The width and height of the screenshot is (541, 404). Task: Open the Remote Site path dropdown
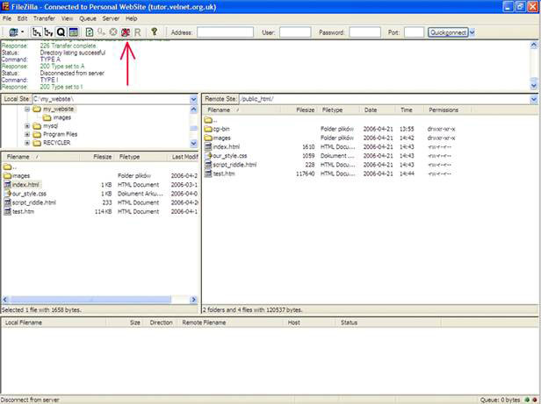[x=534, y=99]
